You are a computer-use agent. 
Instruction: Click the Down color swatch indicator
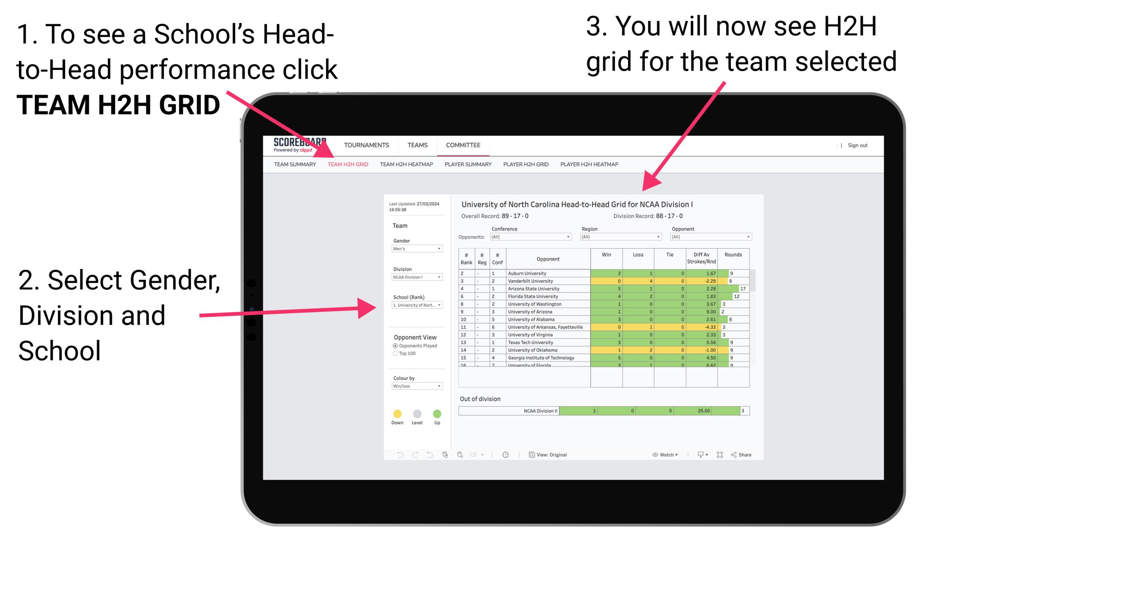click(396, 414)
